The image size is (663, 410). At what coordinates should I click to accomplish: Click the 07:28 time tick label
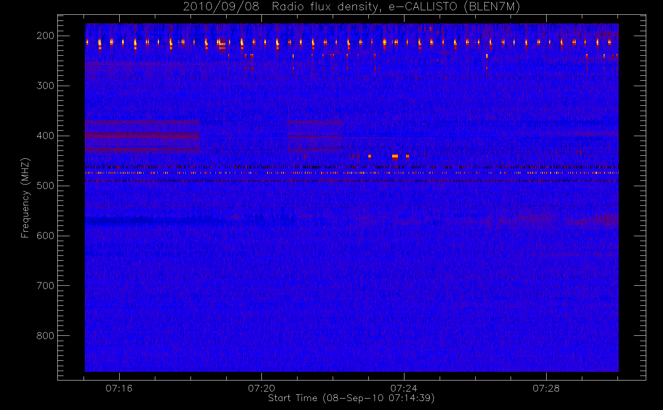pyautogui.click(x=546, y=388)
